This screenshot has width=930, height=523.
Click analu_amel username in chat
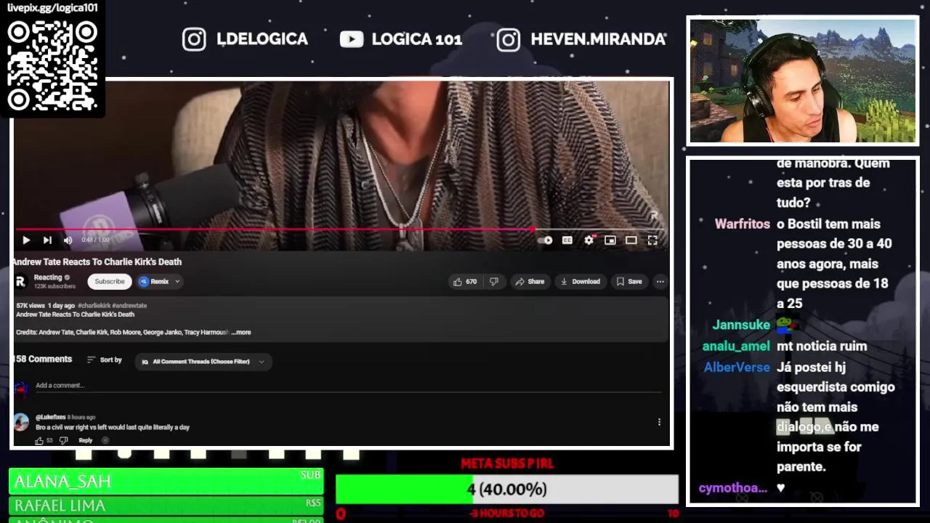click(x=736, y=346)
